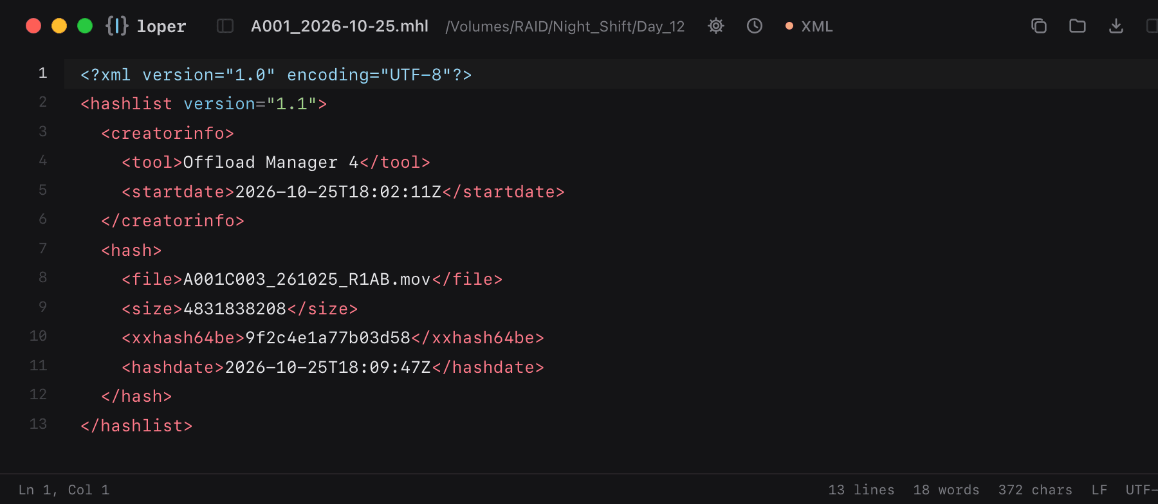Click the xml declaration on line 1
The height and width of the screenshot is (504, 1158).
(x=276, y=75)
